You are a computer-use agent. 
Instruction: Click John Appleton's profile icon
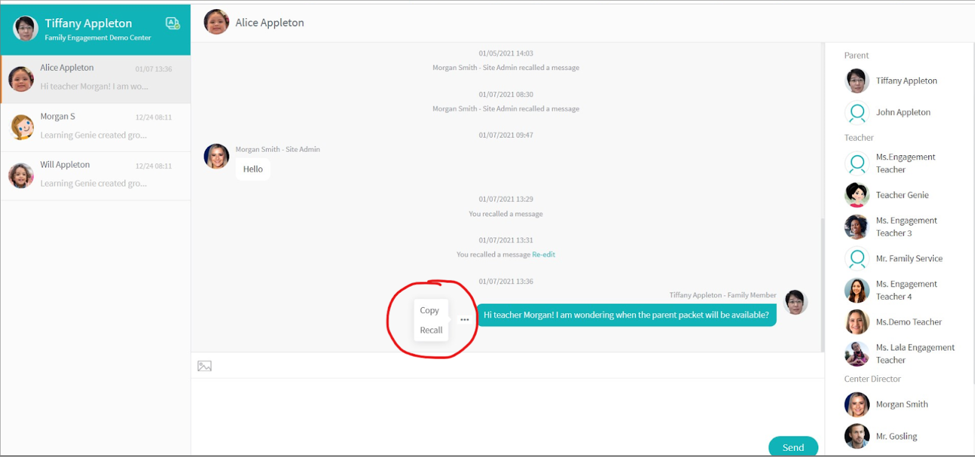tap(857, 112)
